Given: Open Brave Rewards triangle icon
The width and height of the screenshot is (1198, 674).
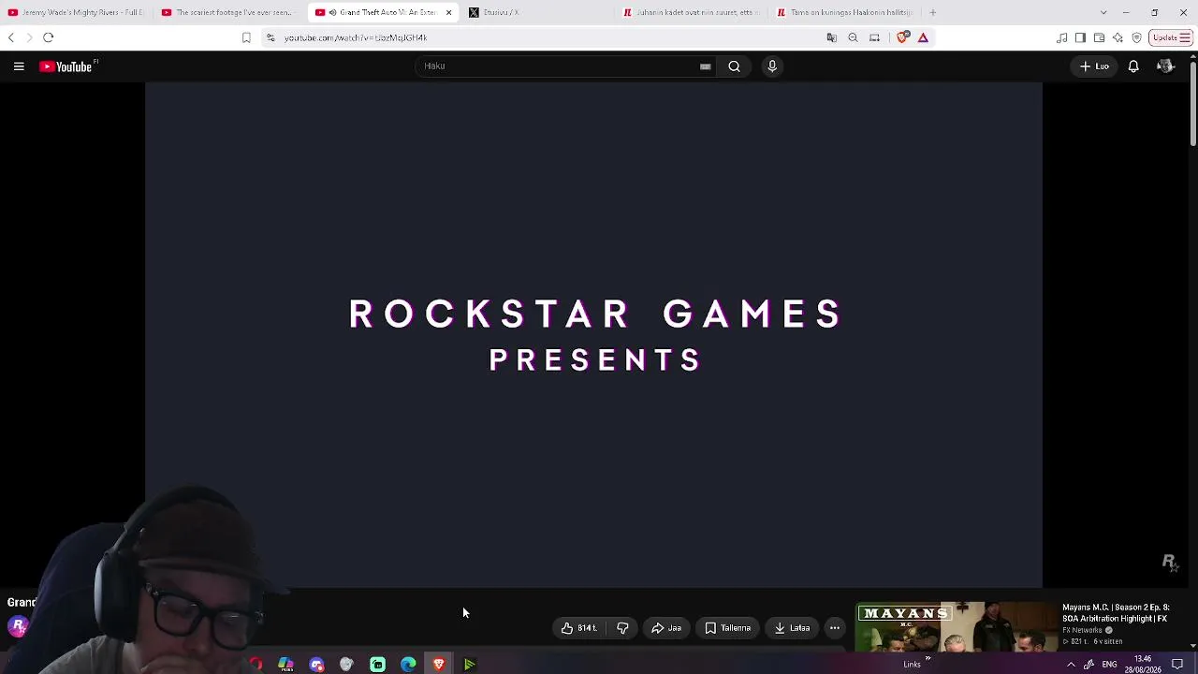Looking at the screenshot, I should [x=923, y=37].
